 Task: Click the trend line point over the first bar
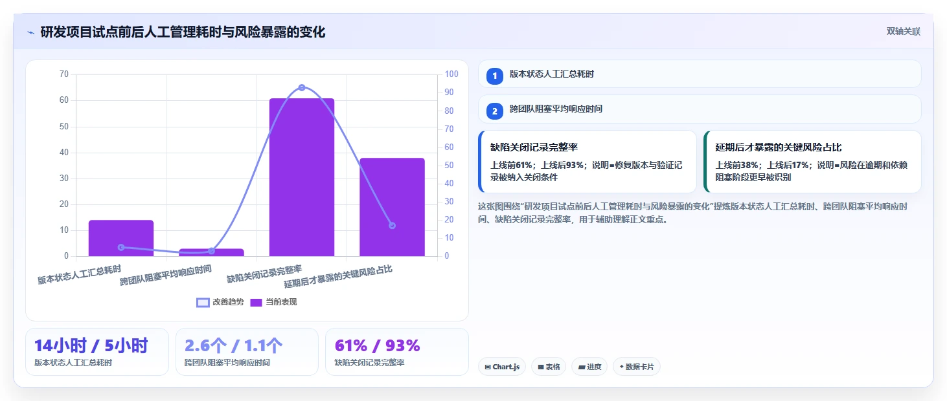121,247
